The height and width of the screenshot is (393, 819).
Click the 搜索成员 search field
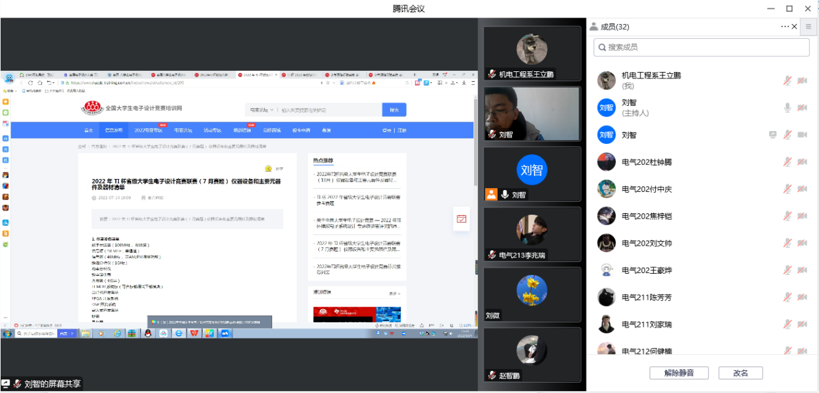701,47
